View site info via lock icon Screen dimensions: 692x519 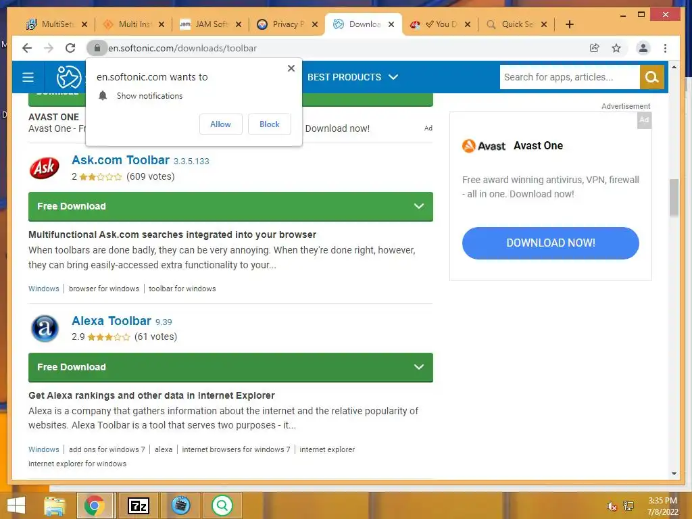pos(97,48)
